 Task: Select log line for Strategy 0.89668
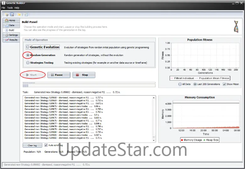(x=64, y=98)
